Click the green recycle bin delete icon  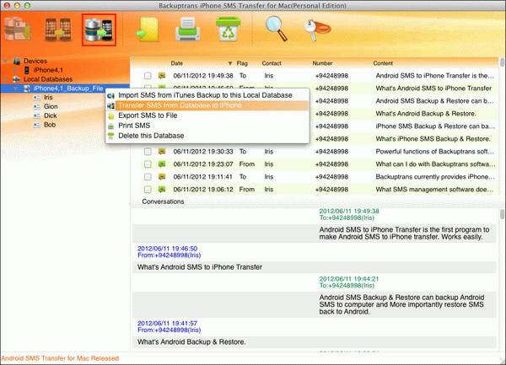point(228,30)
